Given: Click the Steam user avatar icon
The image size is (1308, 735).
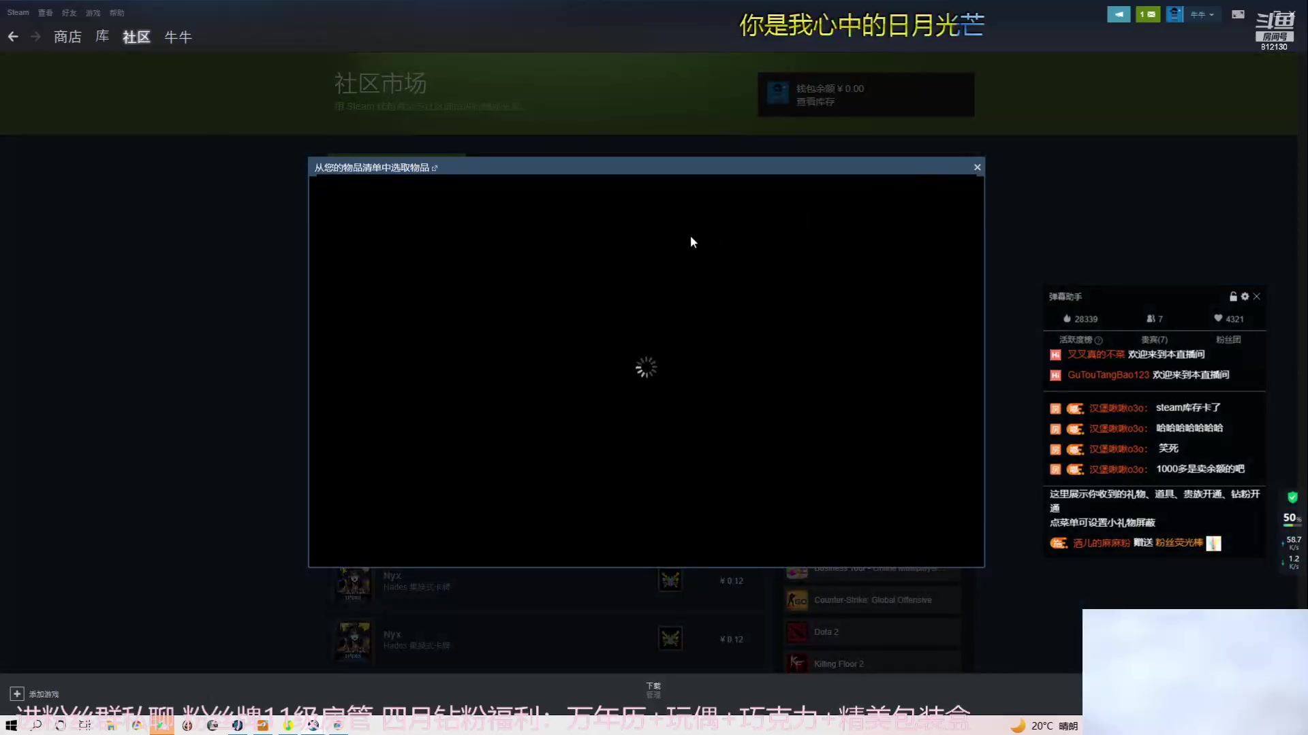Looking at the screenshot, I should (x=1174, y=14).
